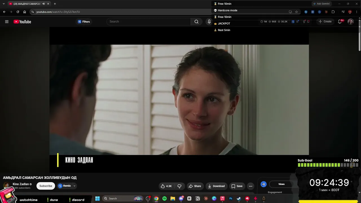Click the Windows taskbar search box

(x=123, y=198)
